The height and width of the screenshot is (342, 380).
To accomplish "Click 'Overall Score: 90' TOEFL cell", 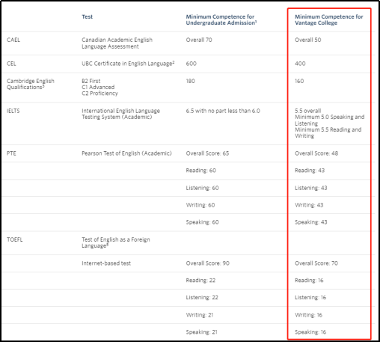I will click(208, 263).
